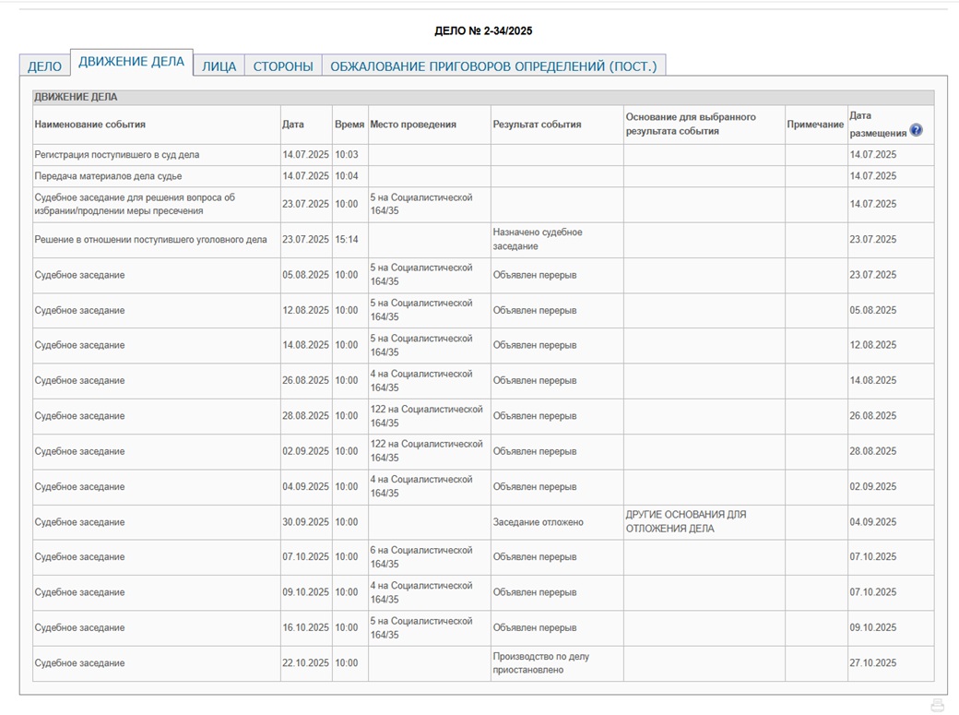Click the help icon beside Дата размещения
959x715 pixels.
[916, 130]
